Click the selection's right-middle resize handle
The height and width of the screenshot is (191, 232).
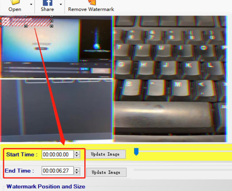click(x=52, y=21)
